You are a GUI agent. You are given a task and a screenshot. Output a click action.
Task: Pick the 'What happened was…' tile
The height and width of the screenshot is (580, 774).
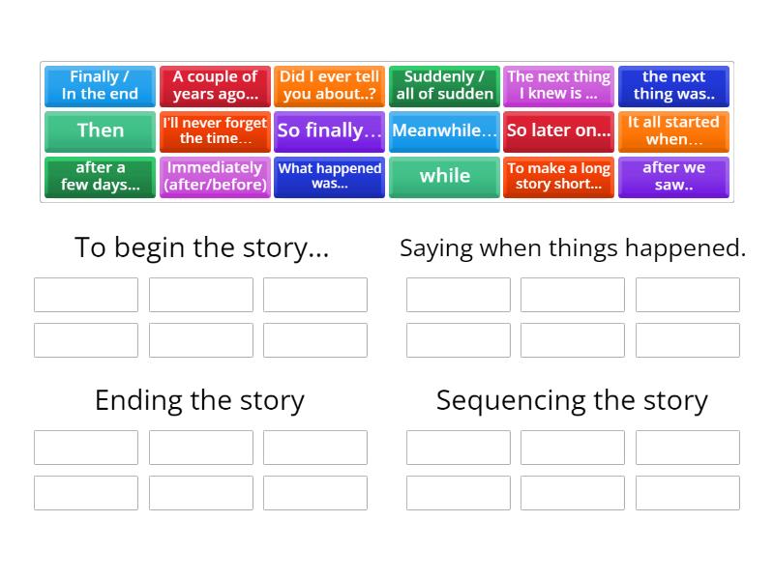[329, 177]
